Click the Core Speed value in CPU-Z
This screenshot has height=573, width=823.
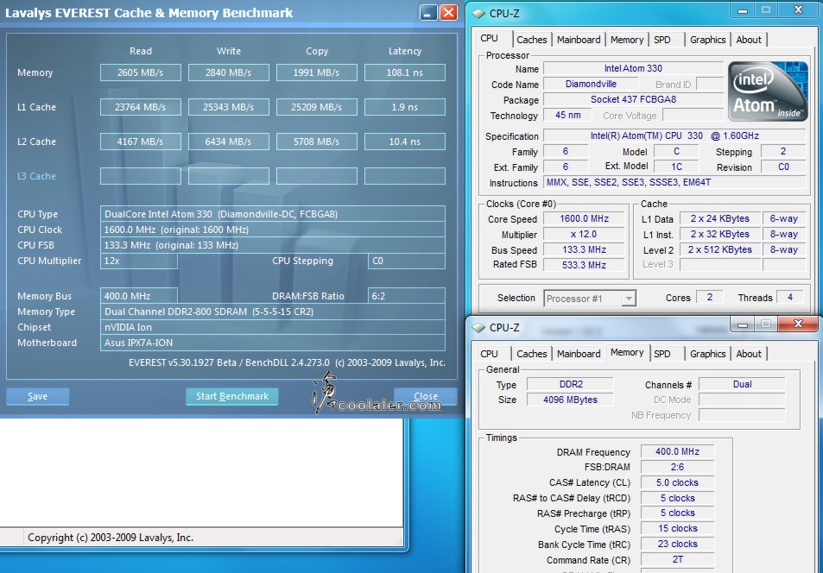click(584, 219)
